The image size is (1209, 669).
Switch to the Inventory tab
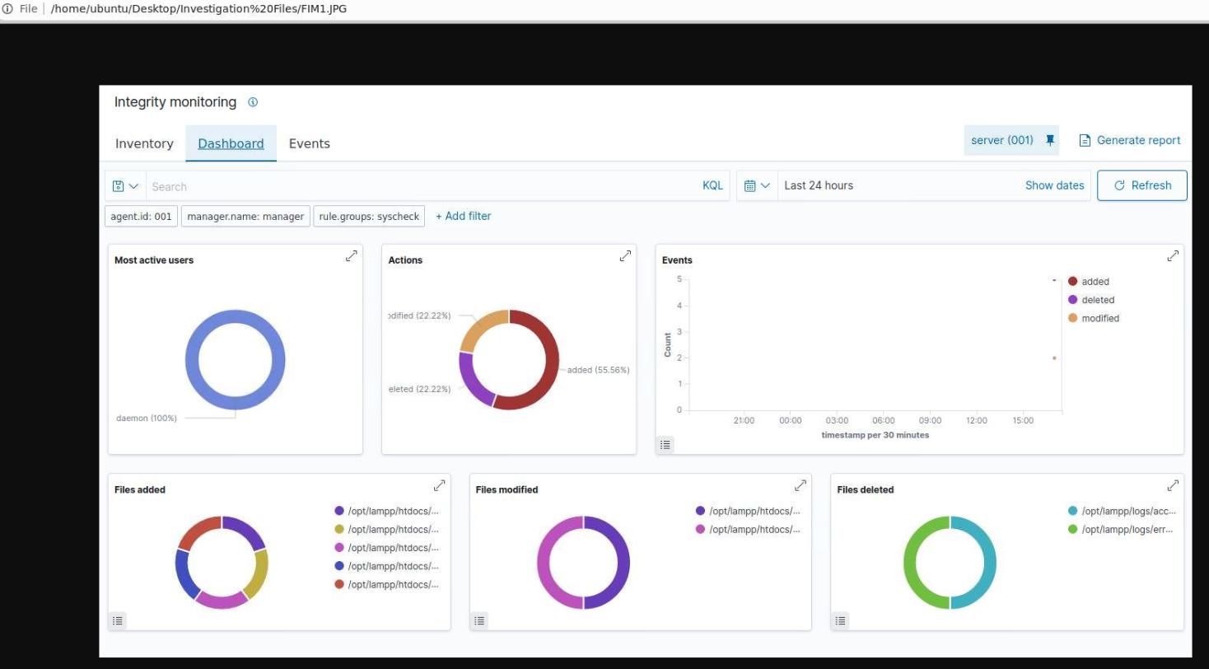point(144,143)
